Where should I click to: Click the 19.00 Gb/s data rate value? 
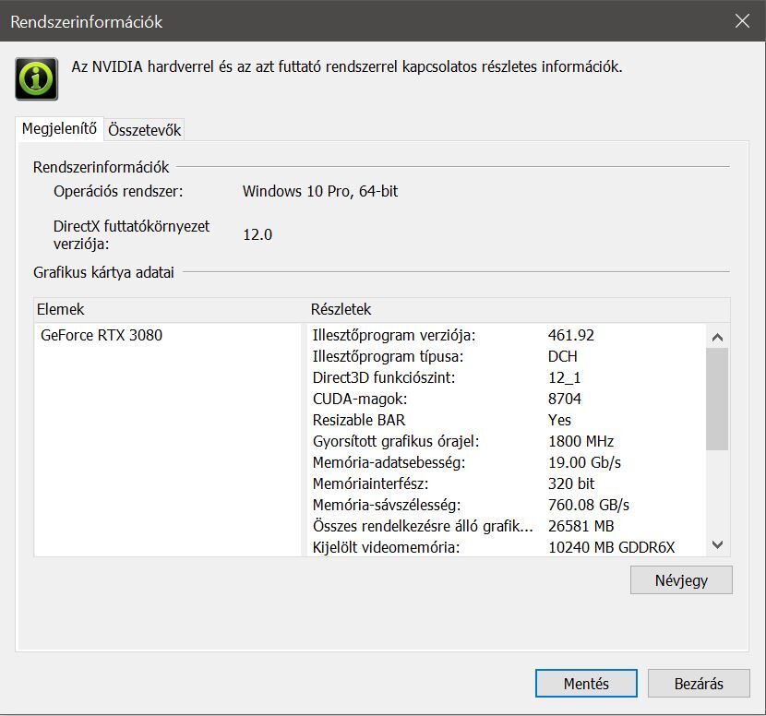584,462
